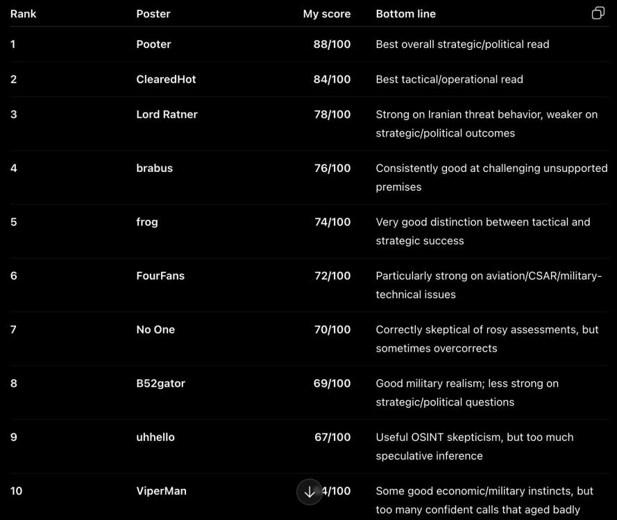Click the My score column header
Image resolution: width=617 pixels, height=520 pixels.
click(x=327, y=14)
